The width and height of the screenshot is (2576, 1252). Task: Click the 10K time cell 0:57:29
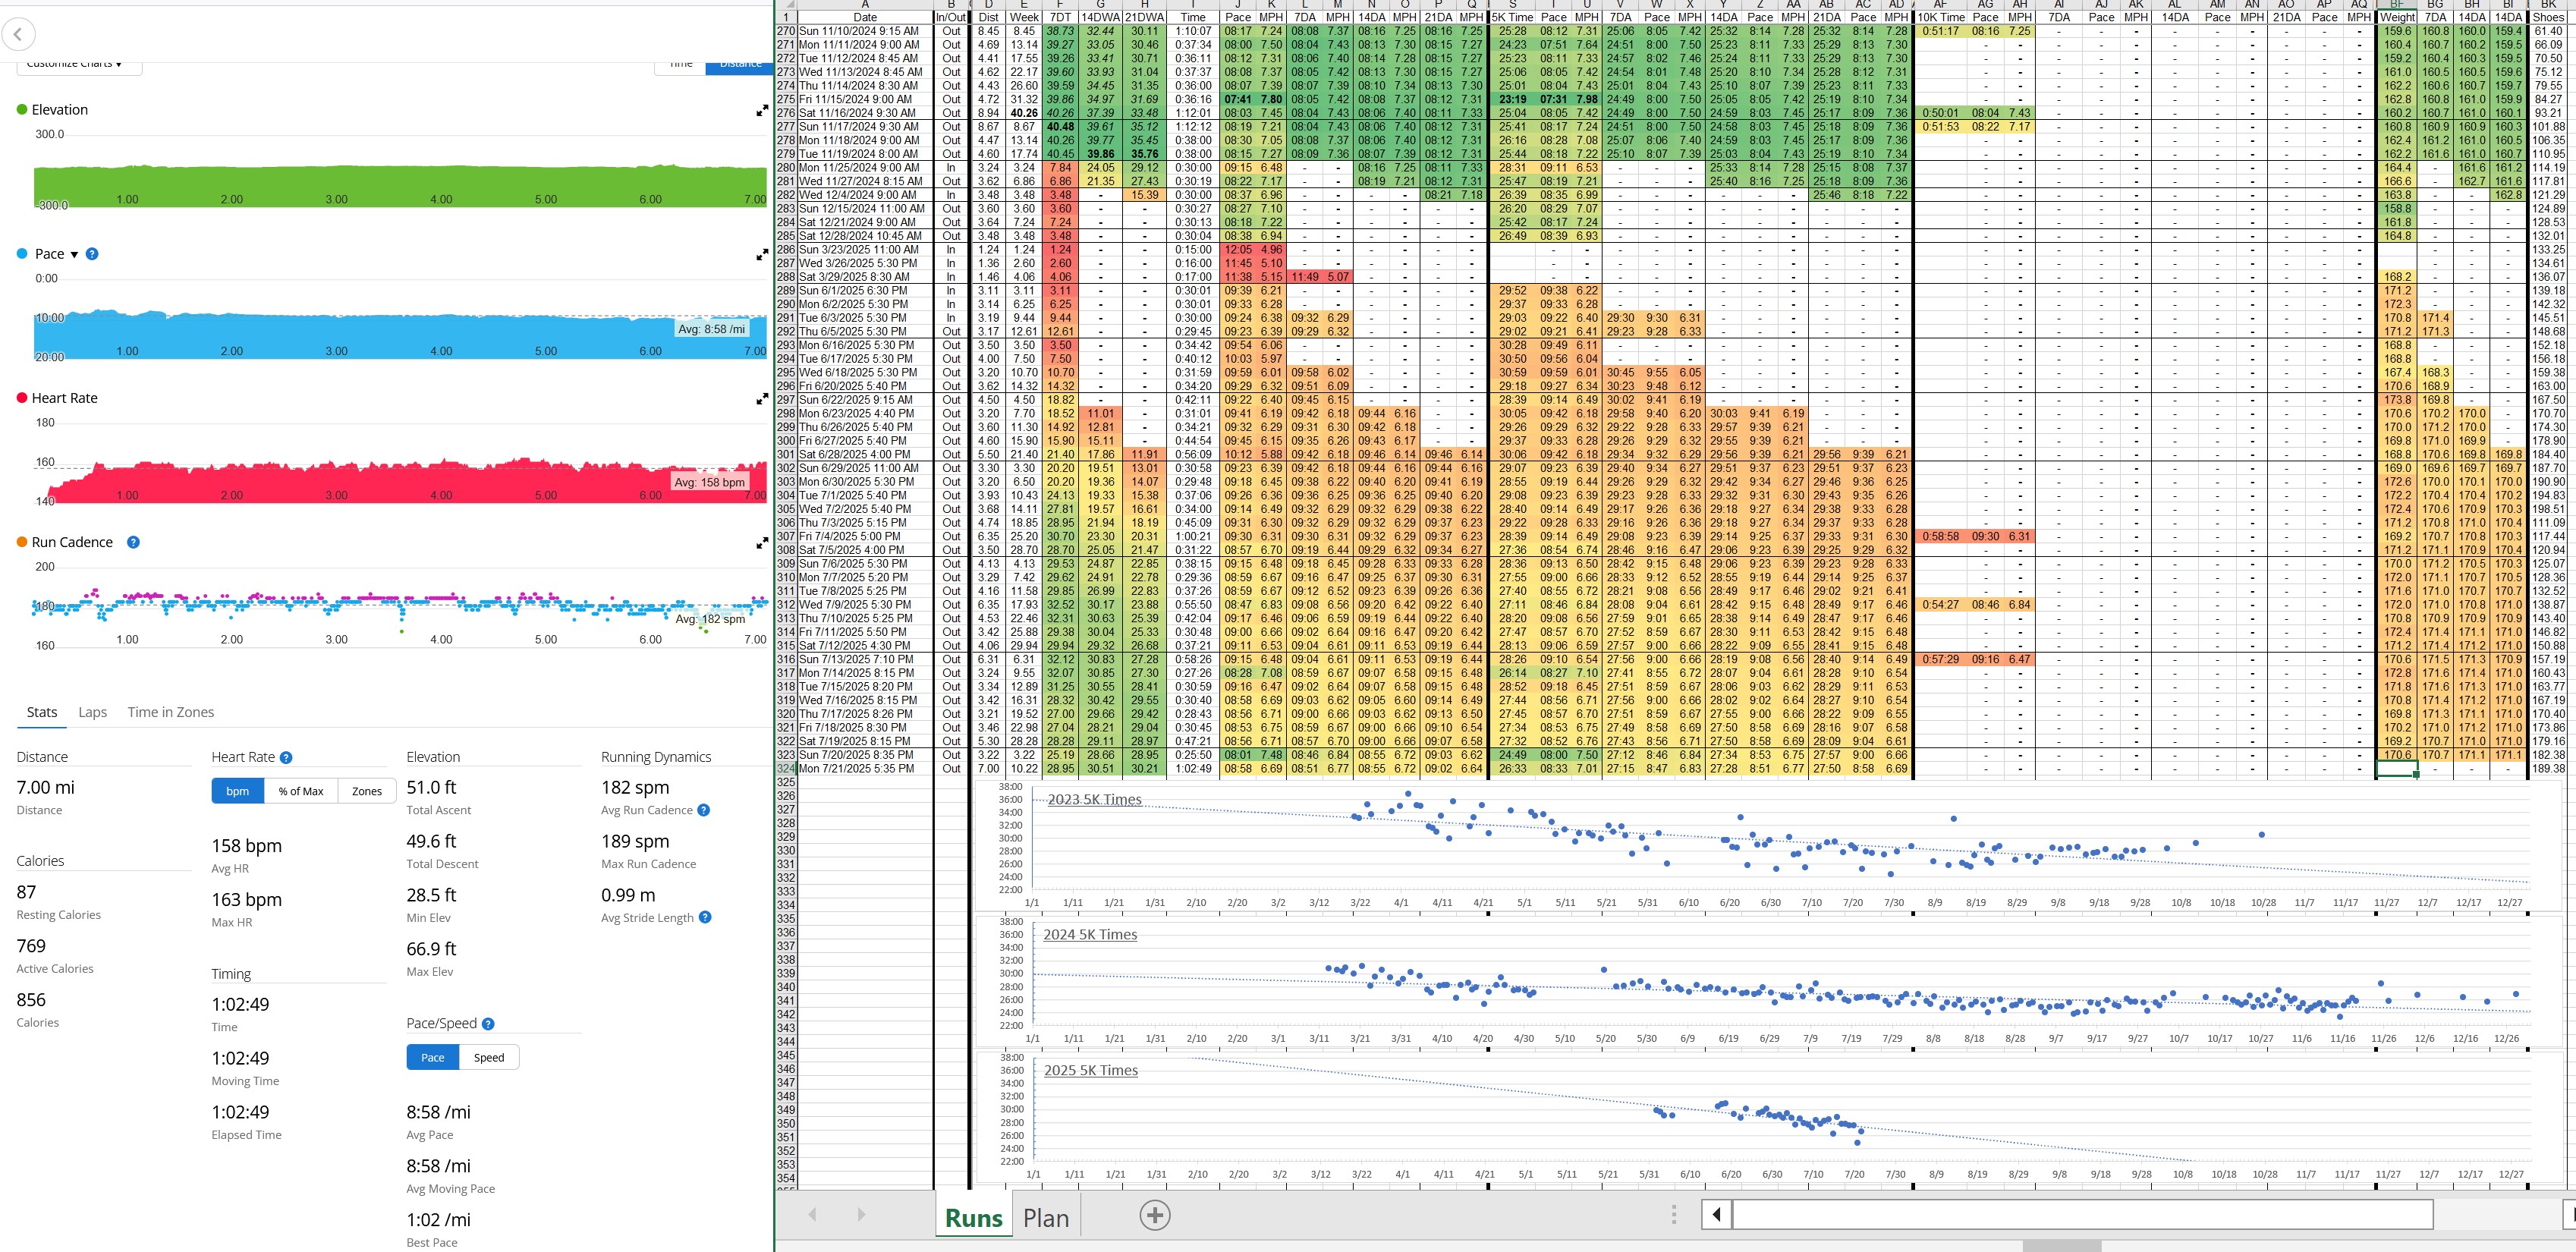click(1941, 659)
